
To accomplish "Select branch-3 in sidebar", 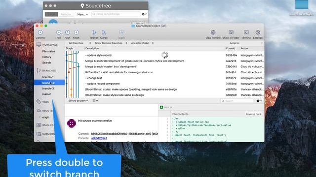I will pyautogui.click(x=48, y=88).
